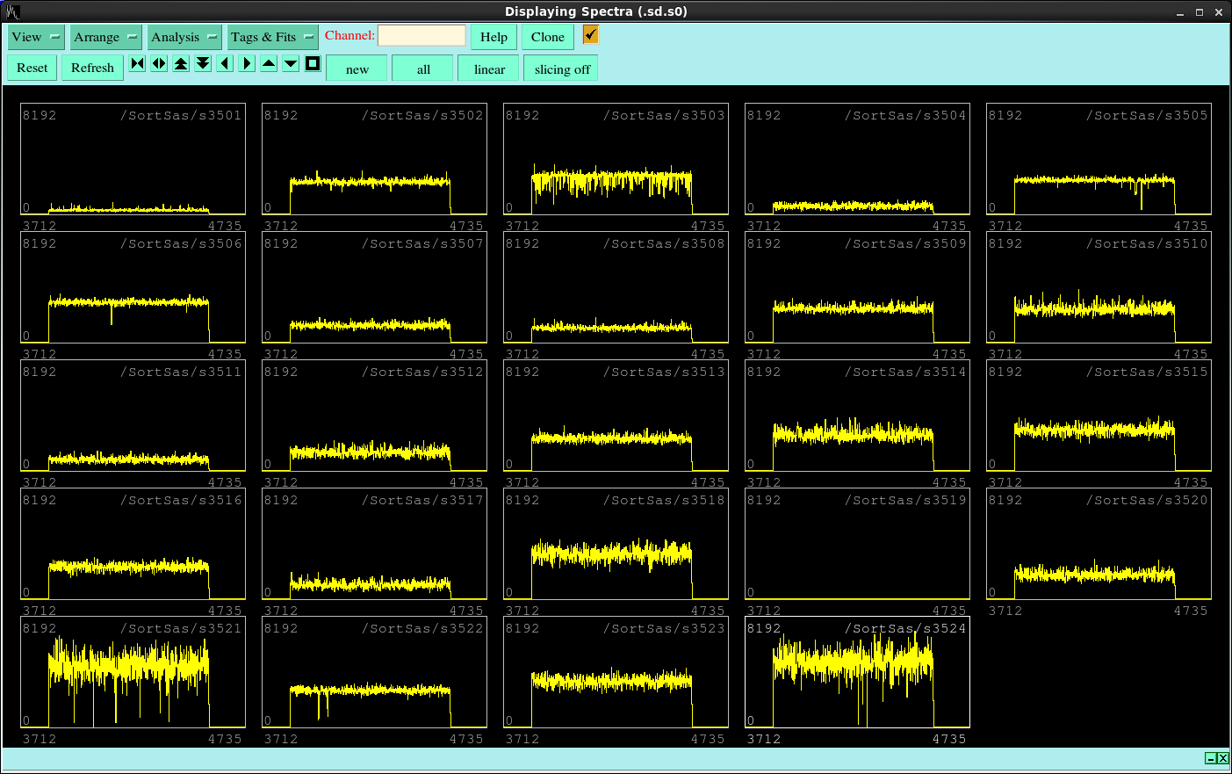Select spectrum /SortSas/s3503 plot
This screenshot has height=774, width=1232.
coord(616,159)
